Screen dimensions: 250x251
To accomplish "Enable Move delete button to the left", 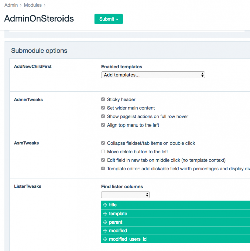I will (x=103, y=152).
